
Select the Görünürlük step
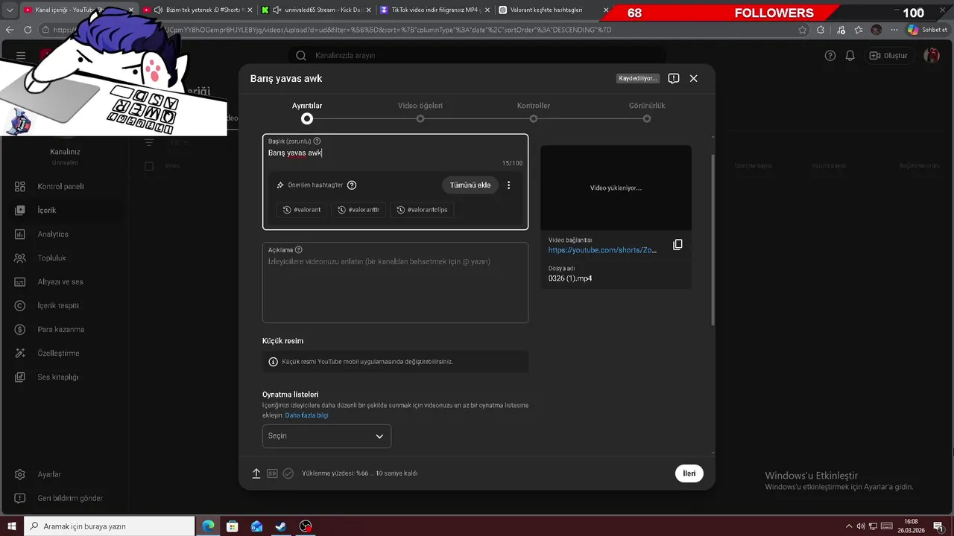pyautogui.click(x=647, y=112)
